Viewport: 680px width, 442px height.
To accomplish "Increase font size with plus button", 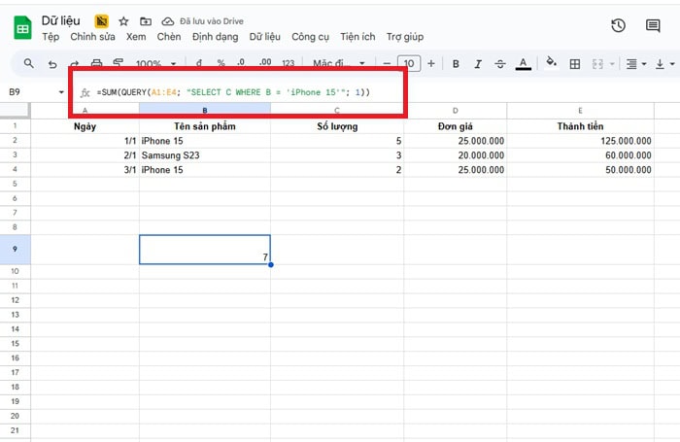I will 430,64.
